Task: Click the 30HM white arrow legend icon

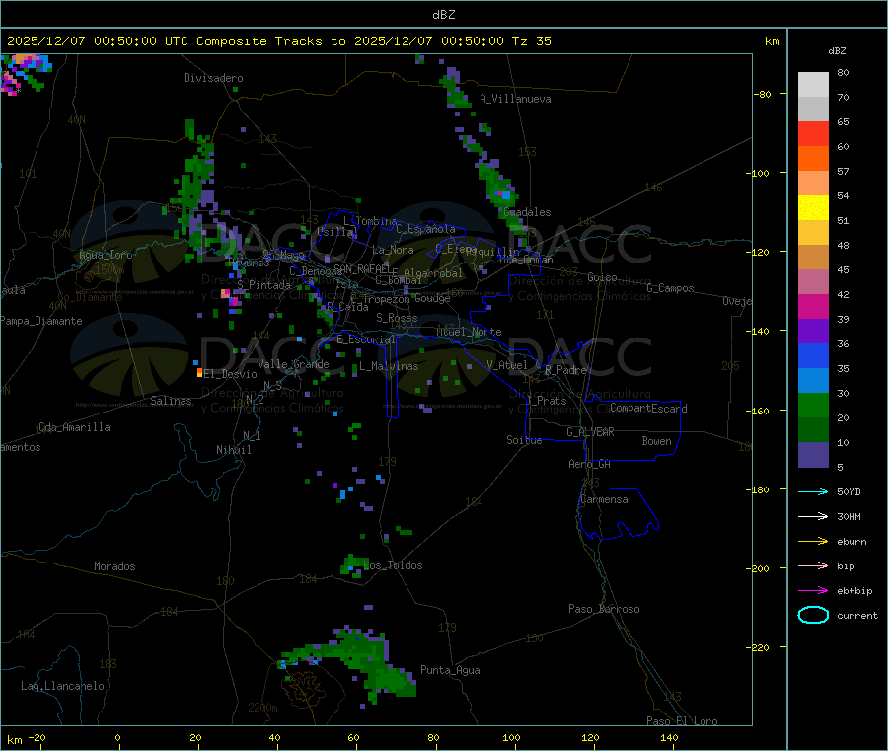Action: [x=813, y=516]
